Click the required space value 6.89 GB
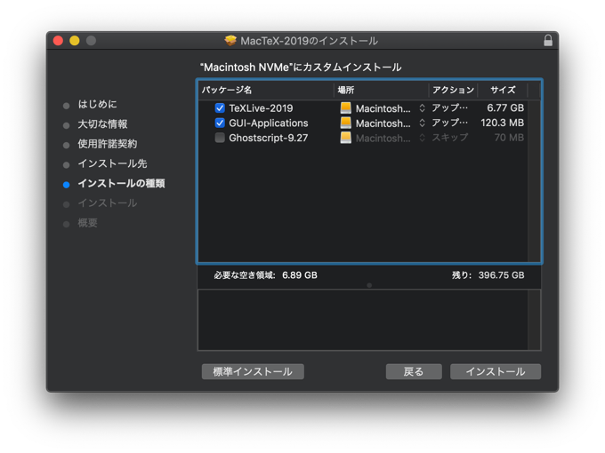The width and height of the screenshot is (605, 453). click(300, 275)
